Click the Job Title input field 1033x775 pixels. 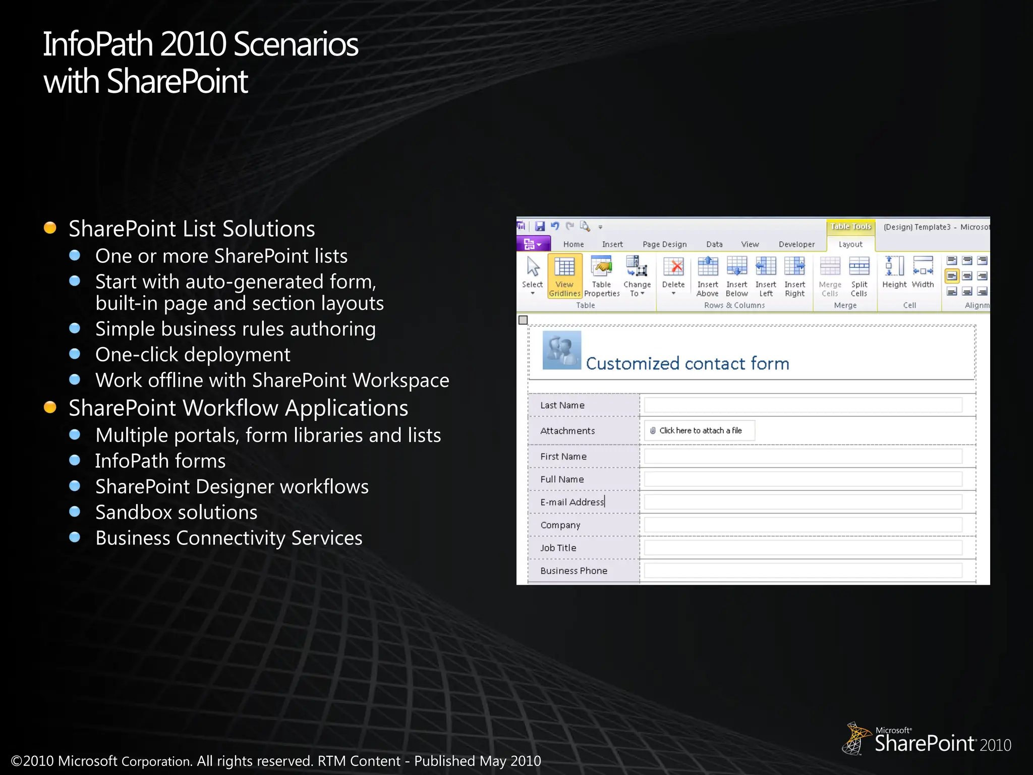803,548
